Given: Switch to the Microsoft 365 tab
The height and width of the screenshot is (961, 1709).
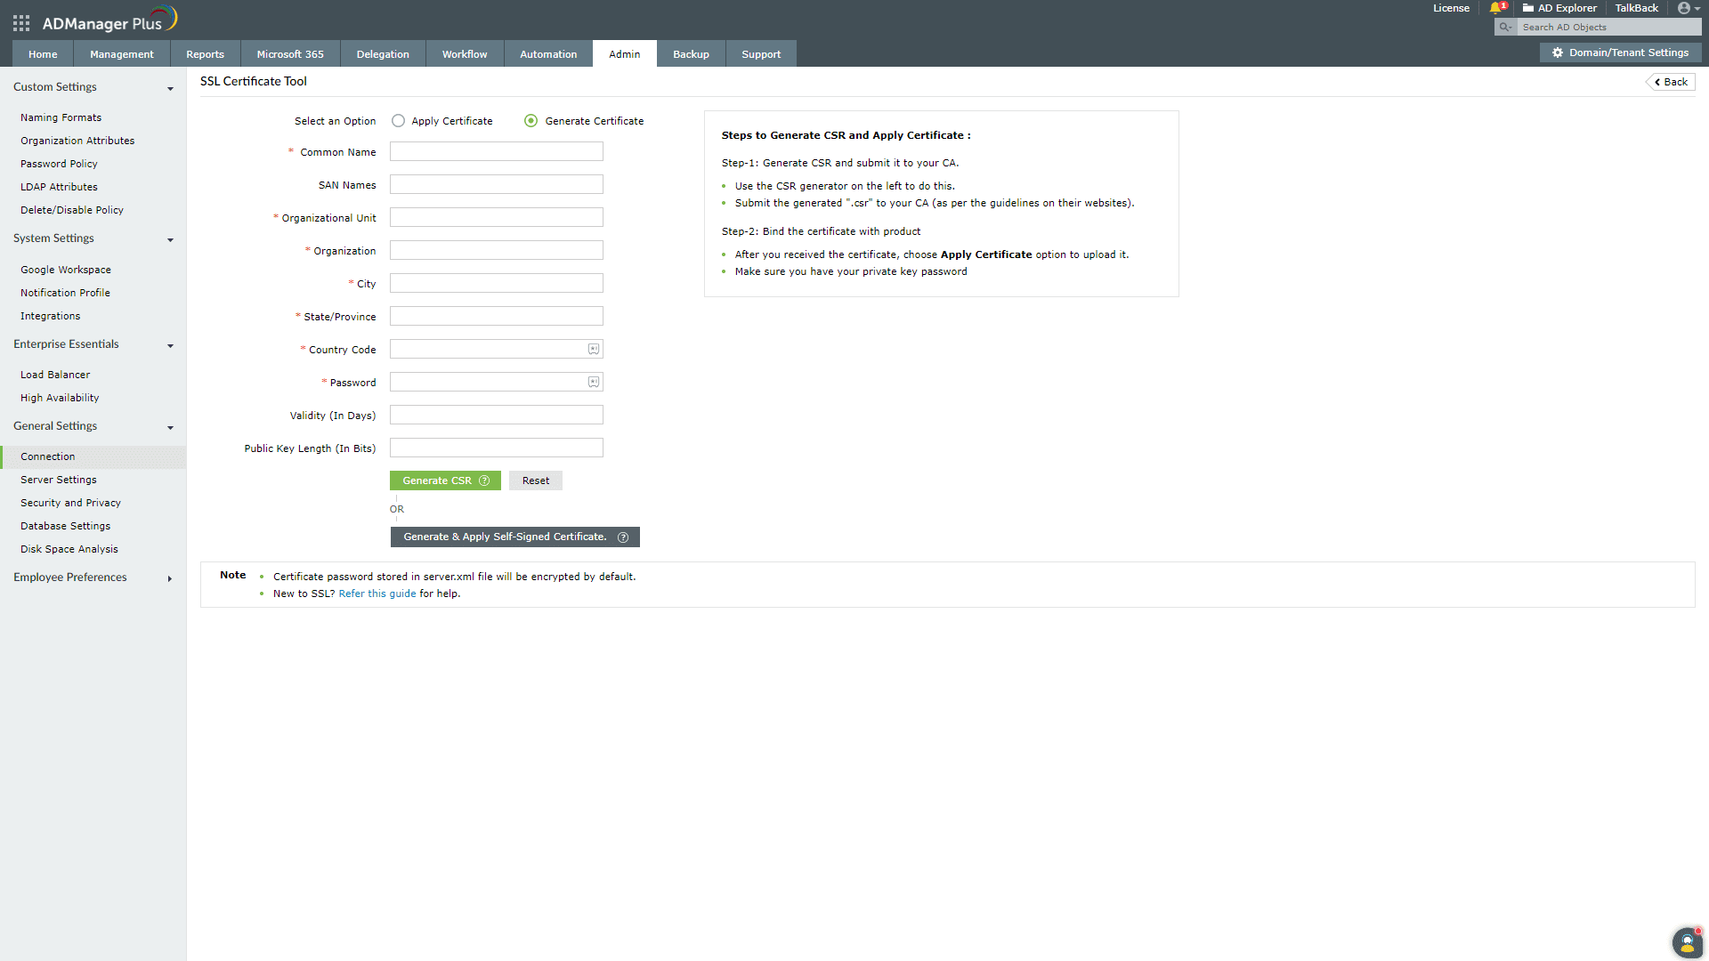Looking at the screenshot, I should (x=290, y=54).
